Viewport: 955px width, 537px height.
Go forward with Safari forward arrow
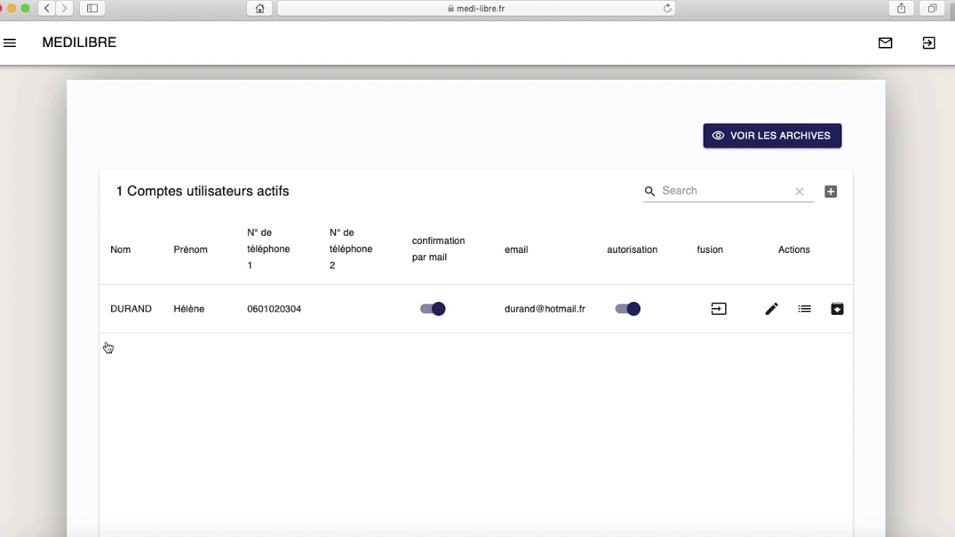pyautogui.click(x=65, y=8)
